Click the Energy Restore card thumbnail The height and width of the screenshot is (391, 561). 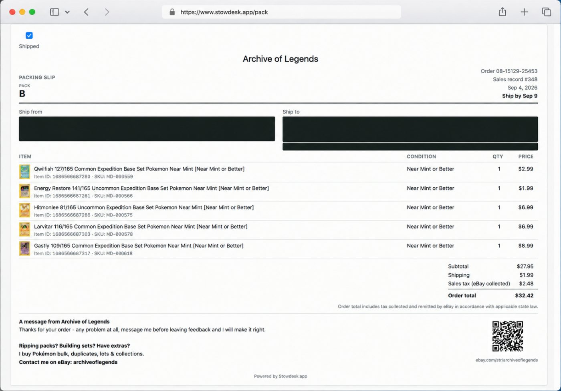click(x=24, y=191)
